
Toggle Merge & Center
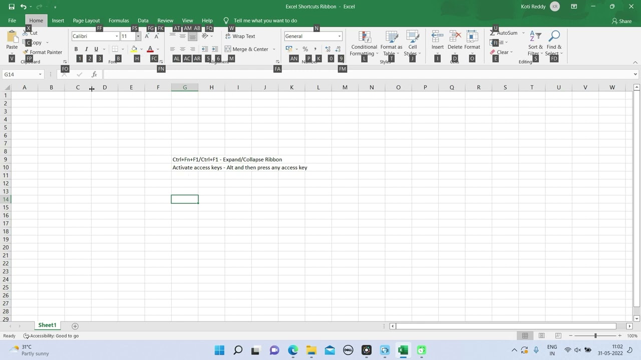(x=246, y=49)
